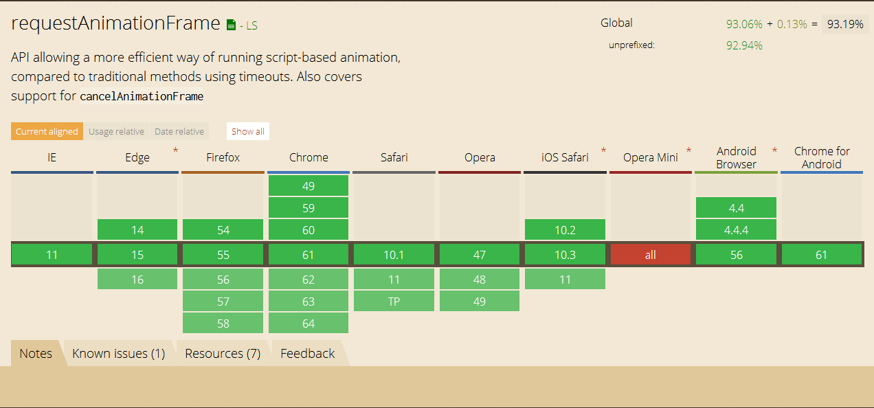874x408 pixels.
Task: Click the Safari TP version cell
Action: point(394,301)
